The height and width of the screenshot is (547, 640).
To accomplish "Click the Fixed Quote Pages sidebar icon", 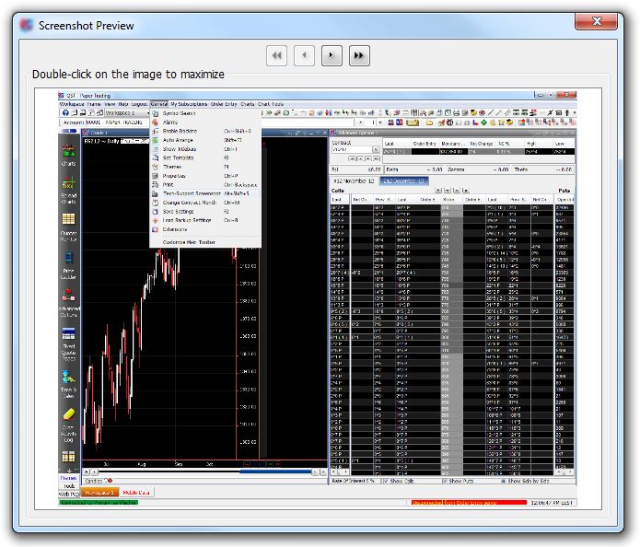I will pos(68,333).
